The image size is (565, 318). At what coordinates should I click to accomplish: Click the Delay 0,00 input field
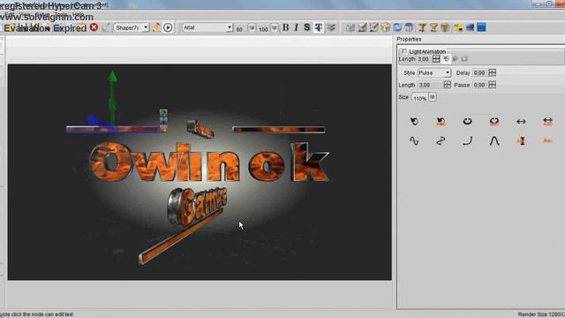tap(480, 72)
